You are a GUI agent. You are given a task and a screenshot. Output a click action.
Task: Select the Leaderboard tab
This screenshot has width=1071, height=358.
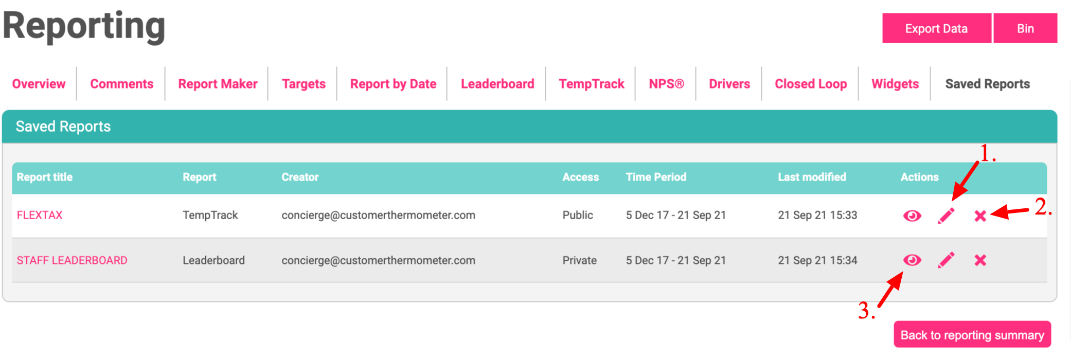point(497,84)
